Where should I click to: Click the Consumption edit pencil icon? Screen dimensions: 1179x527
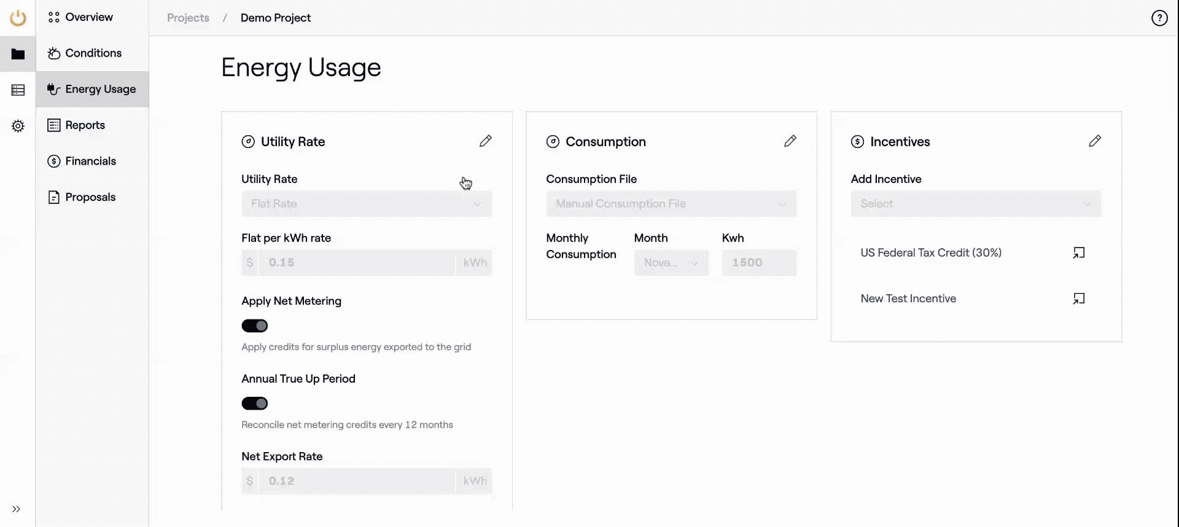(x=790, y=141)
